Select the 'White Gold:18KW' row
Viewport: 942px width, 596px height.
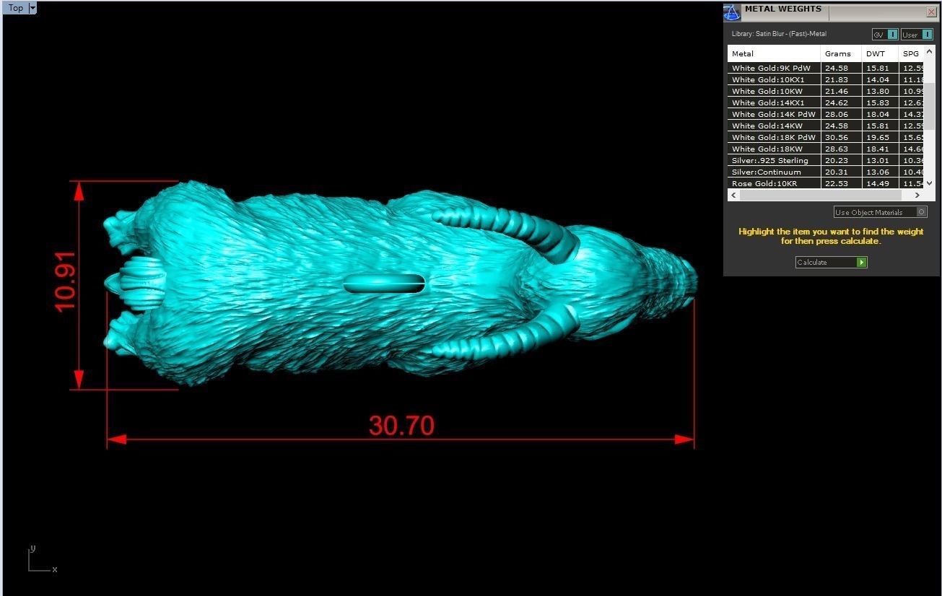pos(826,149)
